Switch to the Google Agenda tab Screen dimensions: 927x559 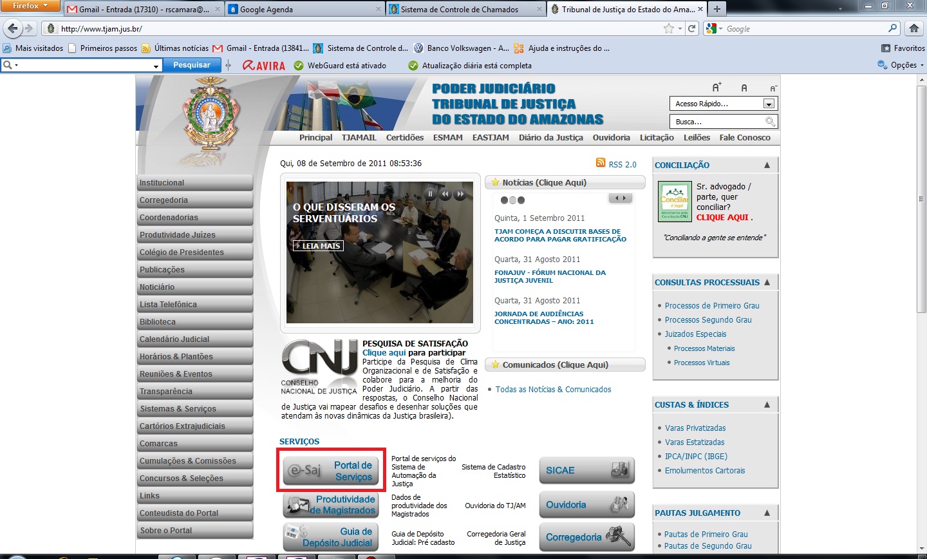click(267, 10)
